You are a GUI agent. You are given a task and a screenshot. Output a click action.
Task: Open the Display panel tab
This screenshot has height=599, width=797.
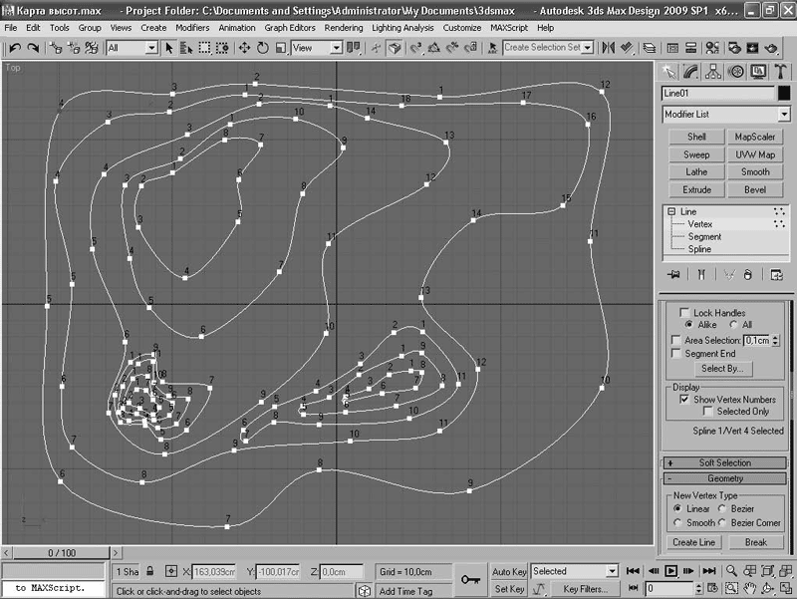coord(758,72)
